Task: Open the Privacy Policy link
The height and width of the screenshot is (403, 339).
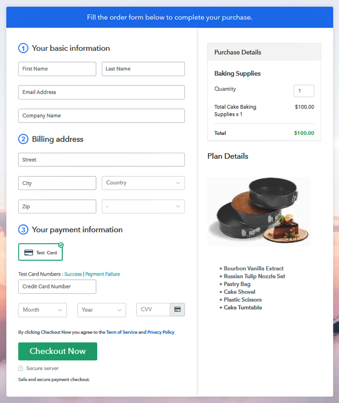Action: click(x=161, y=332)
